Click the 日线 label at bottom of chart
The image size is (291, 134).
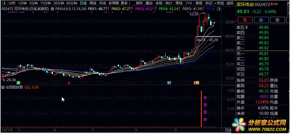coord(228,130)
